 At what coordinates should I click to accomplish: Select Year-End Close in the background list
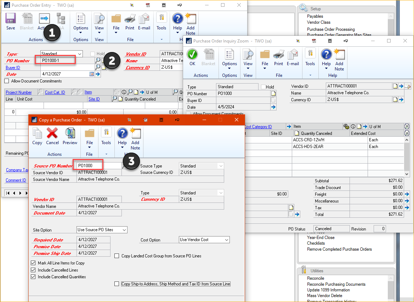(x=321, y=238)
